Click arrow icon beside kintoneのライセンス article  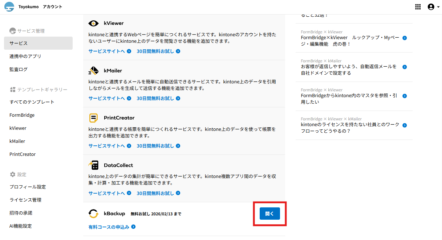pos(405,125)
